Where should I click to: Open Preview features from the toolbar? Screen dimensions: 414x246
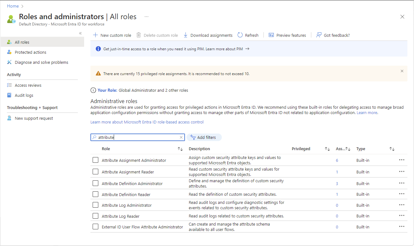point(287,35)
